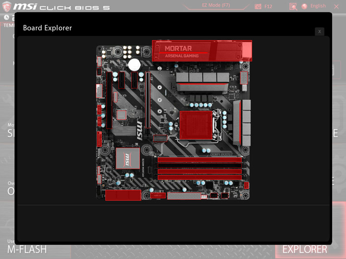346x259 pixels.
Task: Click the MSI dragon shield logo
Action: tap(6, 6)
